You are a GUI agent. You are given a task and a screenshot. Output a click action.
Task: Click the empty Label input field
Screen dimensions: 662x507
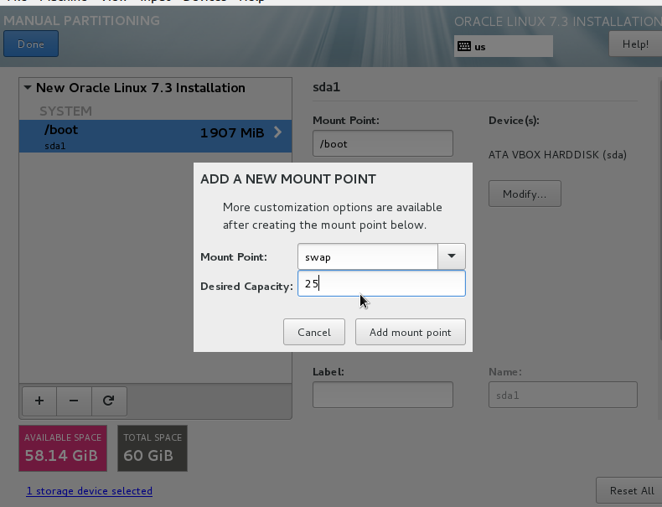point(383,395)
